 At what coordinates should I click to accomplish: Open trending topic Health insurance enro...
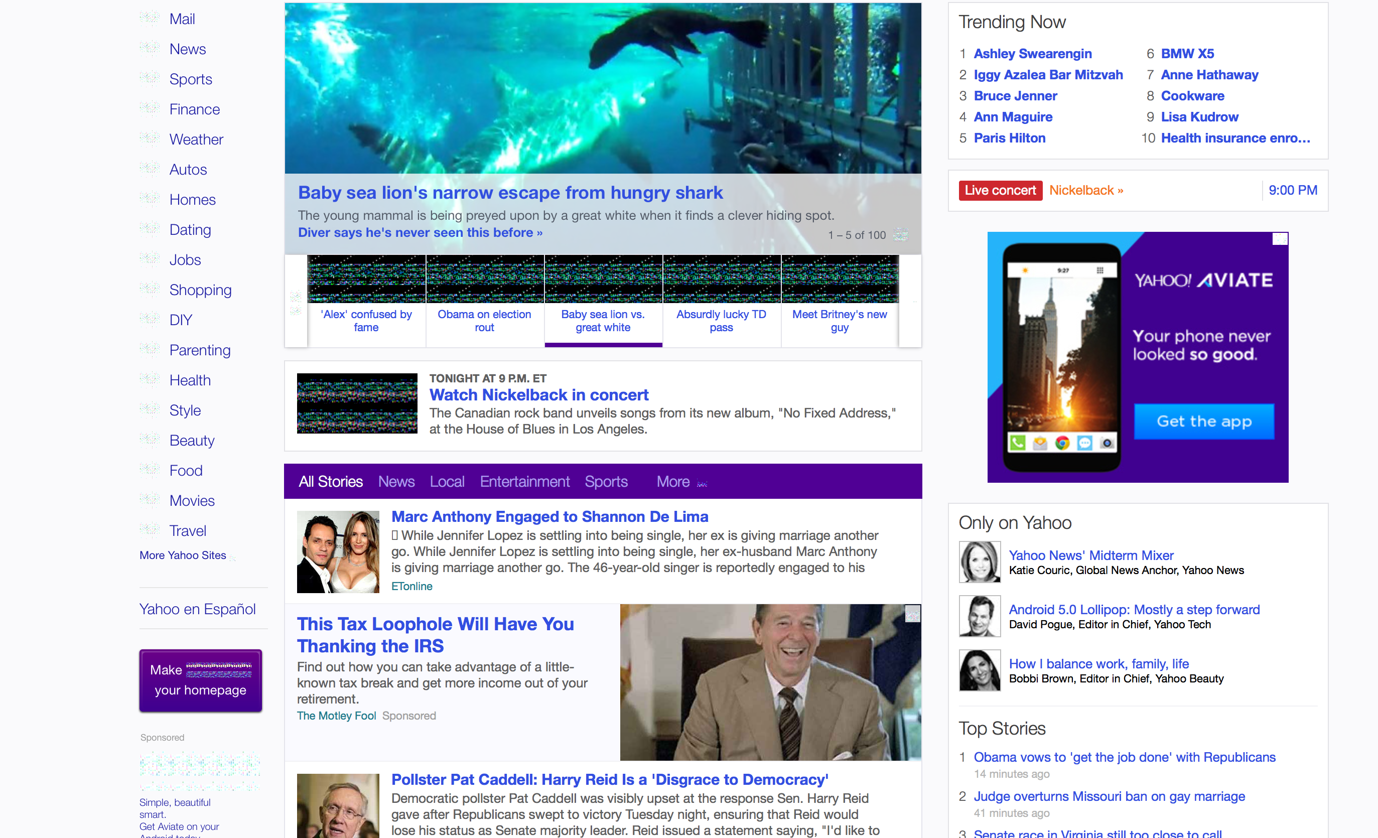point(1235,138)
